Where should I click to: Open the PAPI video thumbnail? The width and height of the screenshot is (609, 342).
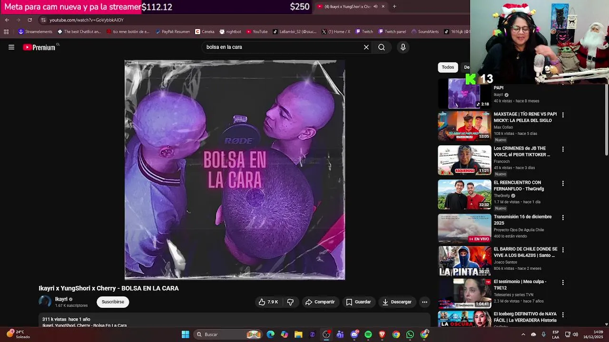[x=464, y=93]
